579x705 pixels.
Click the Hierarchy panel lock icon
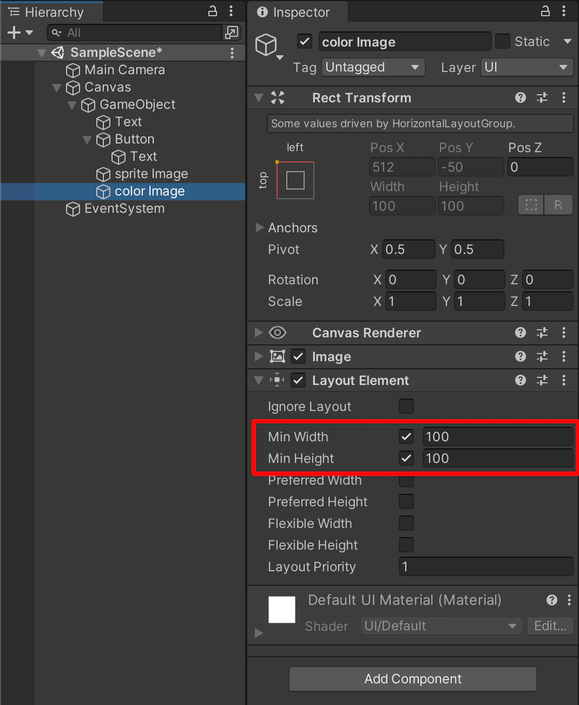pyautogui.click(x=213, y=11)
